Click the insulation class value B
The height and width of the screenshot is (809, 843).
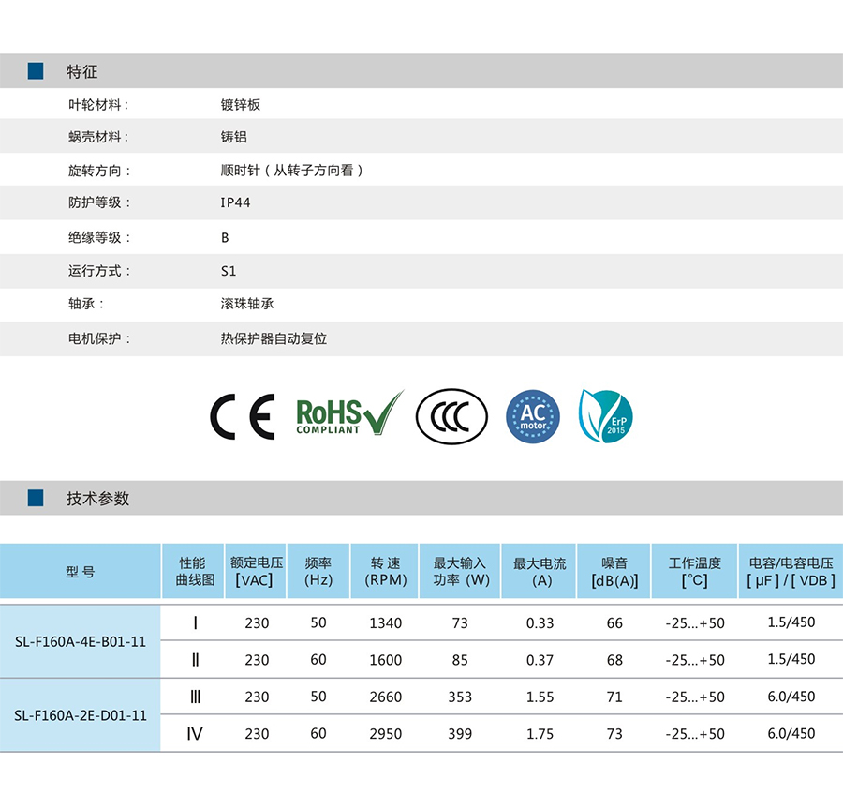pyautogui.click(x=225, y=238)
